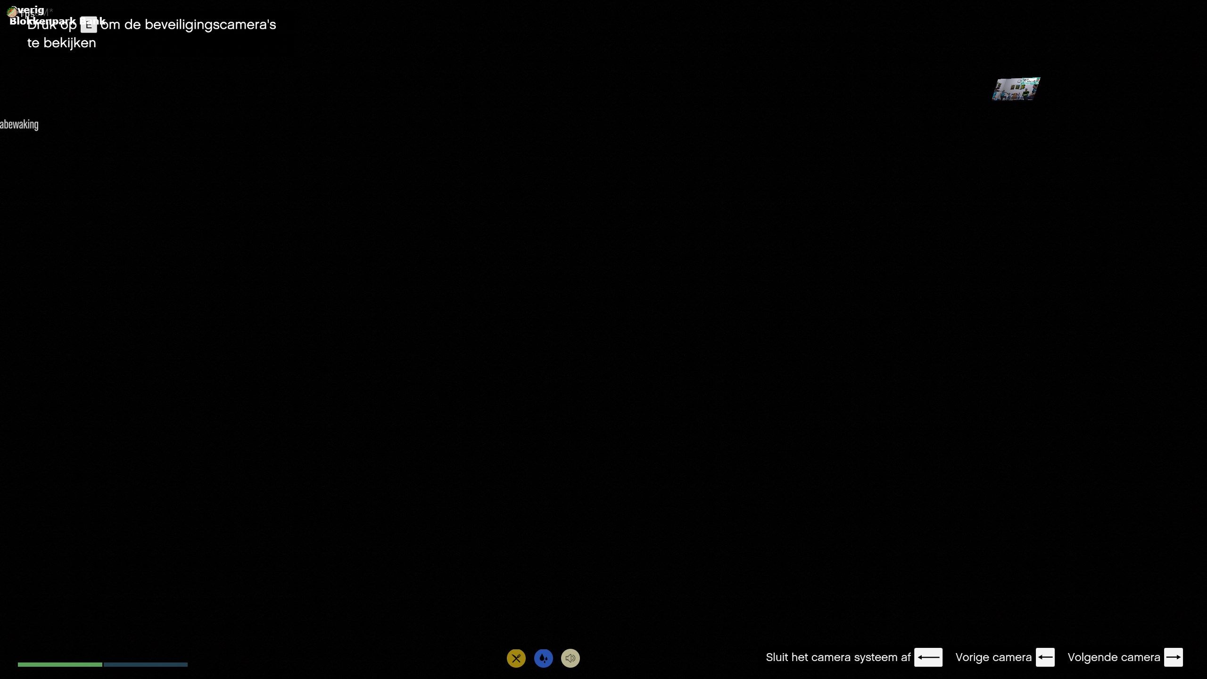Click the 'te bekijken' text line

[62, 43]
